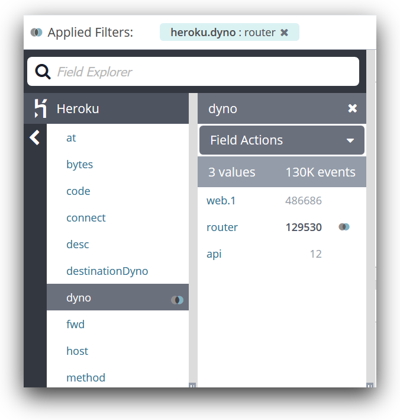Image resolution: width=400 pixels, height=420 pixels.
Task: Select the router value in list
Action: (222, 227)
